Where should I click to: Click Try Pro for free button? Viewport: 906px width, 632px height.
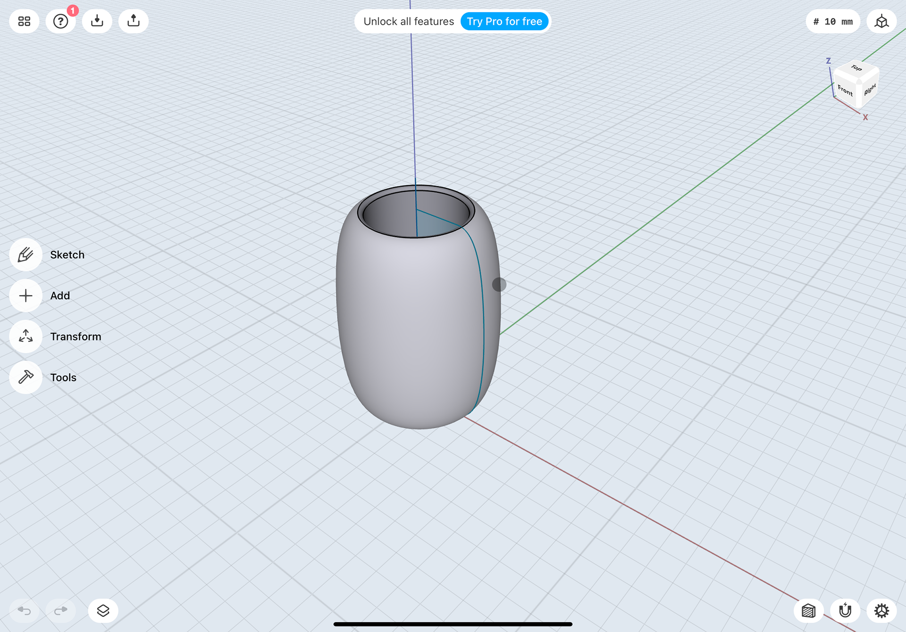click(504, 22)
